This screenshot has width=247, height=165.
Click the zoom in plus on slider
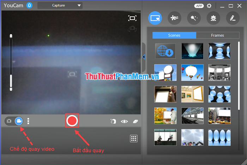tap(11, 36)
